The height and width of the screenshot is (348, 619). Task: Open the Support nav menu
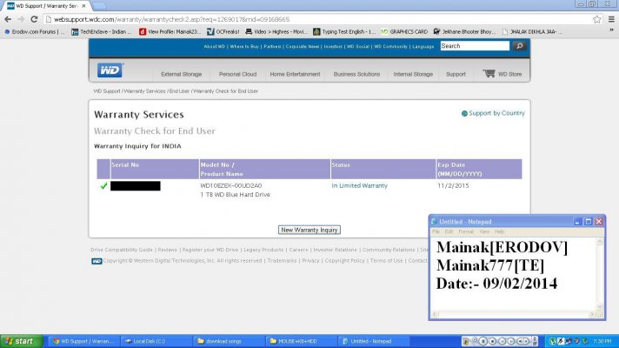click(456, 74)
